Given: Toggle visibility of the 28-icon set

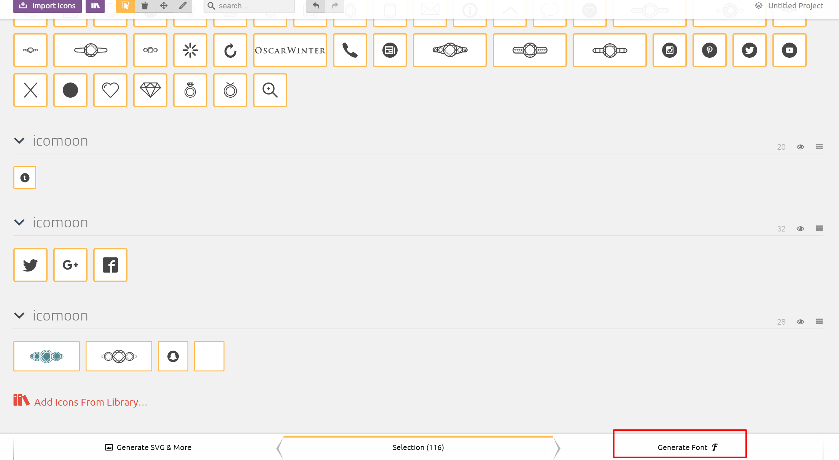Looking at the screenshot, I should coord(800,322).
